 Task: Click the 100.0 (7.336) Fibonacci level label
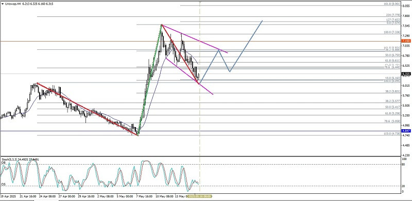pos(392,32)
